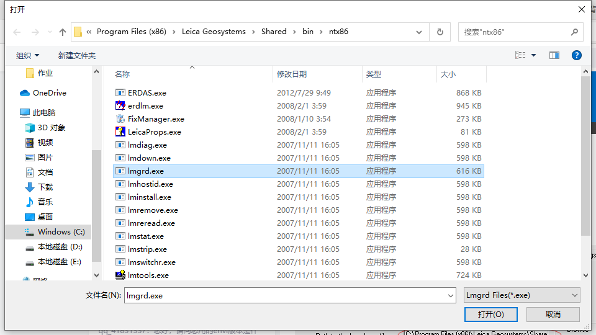The height and width of the screenshot is (335, 596).
Task: Click the lmgrd.exe file icon
Action: coord(120,171)
